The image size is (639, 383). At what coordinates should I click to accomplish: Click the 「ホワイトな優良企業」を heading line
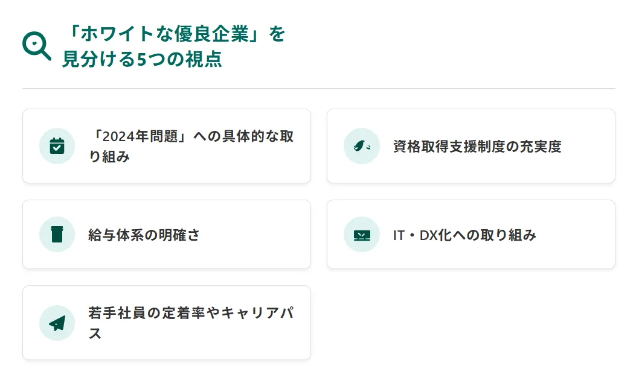point(176,33)
